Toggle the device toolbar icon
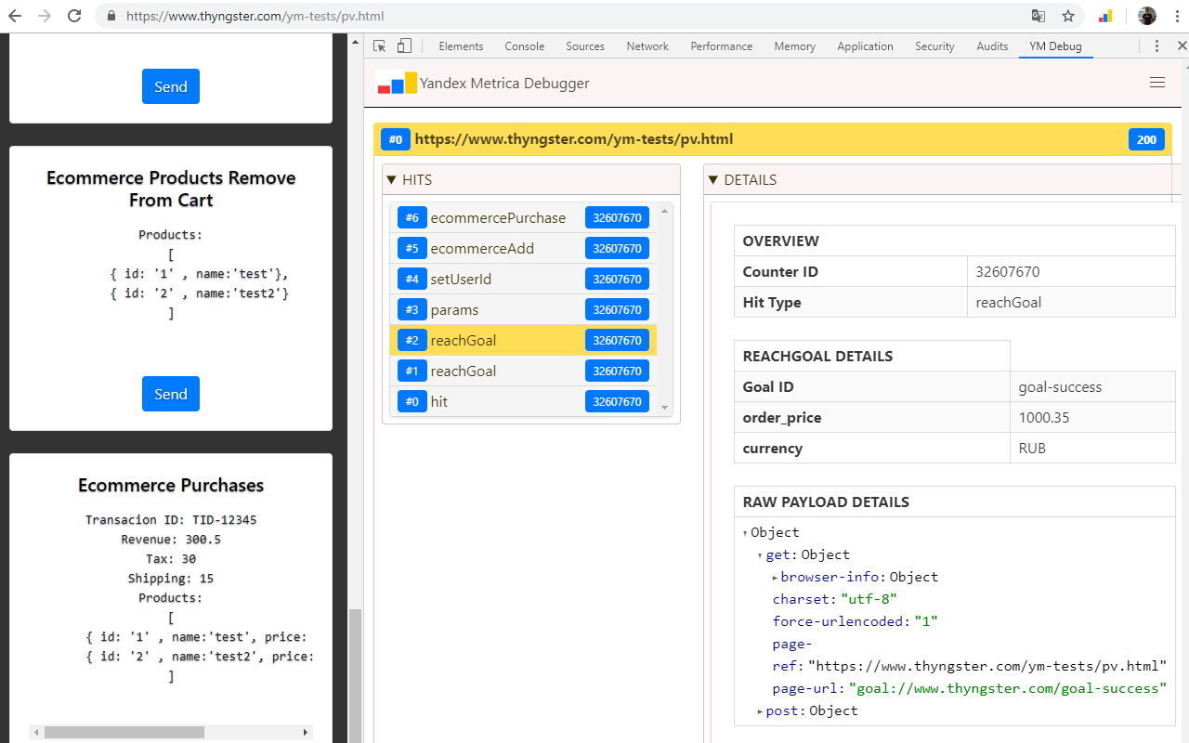Image resolution: width=1189 pixels, height=743 pixels. 404,46
